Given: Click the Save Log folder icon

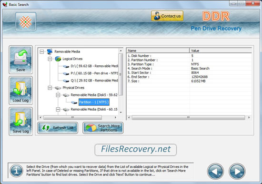Looking at the screenshot, I should [20, 121].
